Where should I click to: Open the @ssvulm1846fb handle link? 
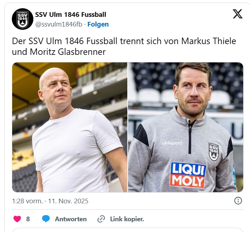point(59,24)
